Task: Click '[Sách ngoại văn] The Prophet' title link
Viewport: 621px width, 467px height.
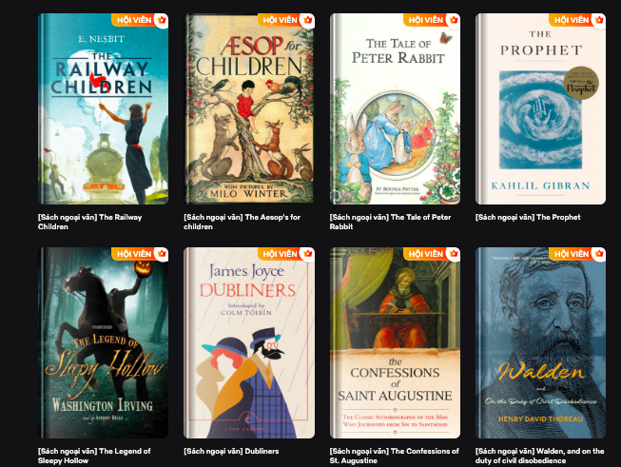Action: point(528,217)
